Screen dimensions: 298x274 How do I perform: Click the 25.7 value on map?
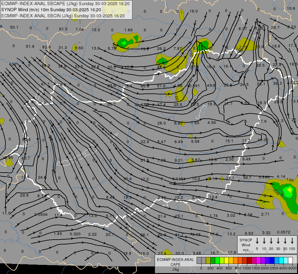[275, 28]
